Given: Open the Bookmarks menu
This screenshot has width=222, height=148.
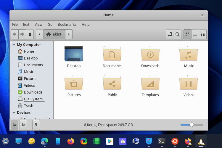Looking at the screenshot, I should pos(67,25).
